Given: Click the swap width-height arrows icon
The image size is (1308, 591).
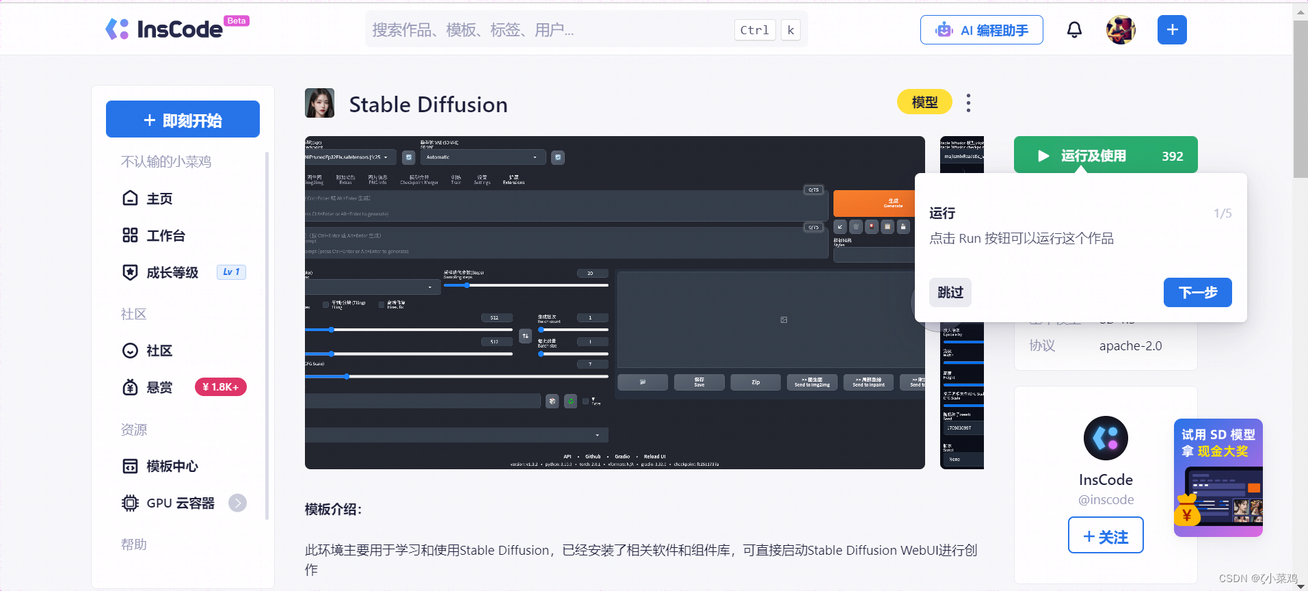Looking at the screenshot, I should pos(525,336).
